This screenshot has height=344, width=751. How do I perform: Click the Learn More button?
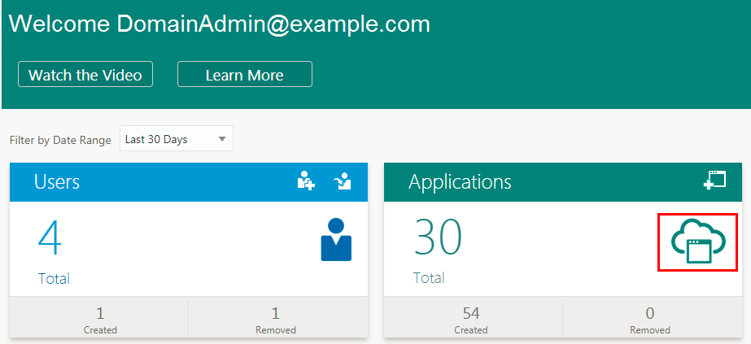click(x=244, y=75)
